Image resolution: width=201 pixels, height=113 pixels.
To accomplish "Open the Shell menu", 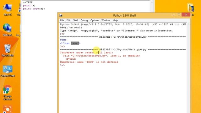I will (76, 20).
